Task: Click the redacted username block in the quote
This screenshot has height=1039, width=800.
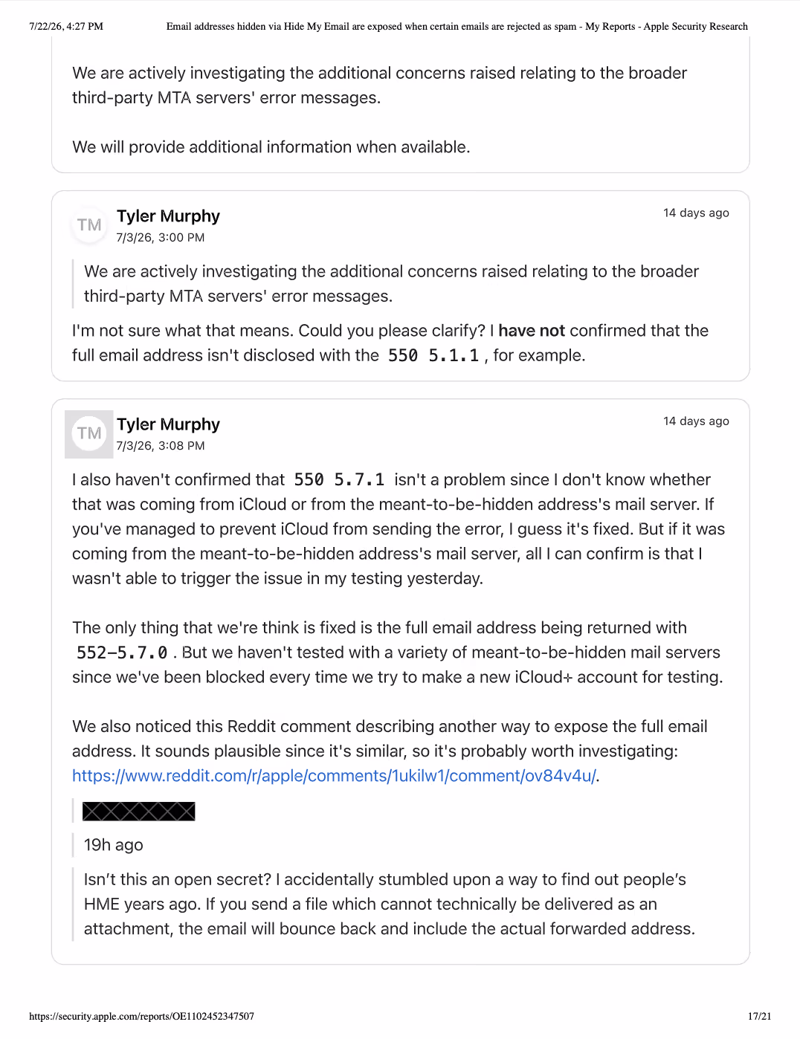Action: [139, 812]
